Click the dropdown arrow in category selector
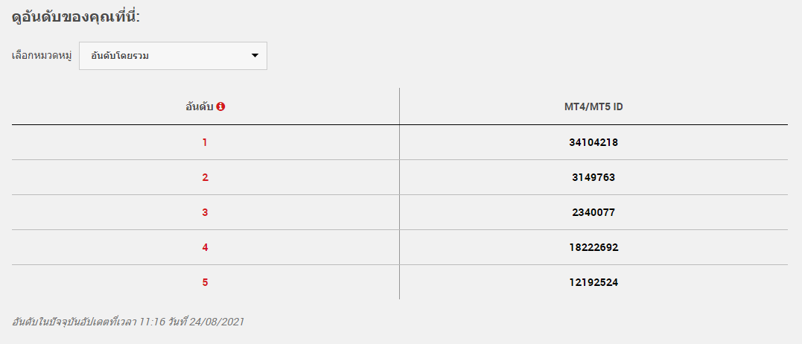 pyautogui.click(x=255, y=56)
